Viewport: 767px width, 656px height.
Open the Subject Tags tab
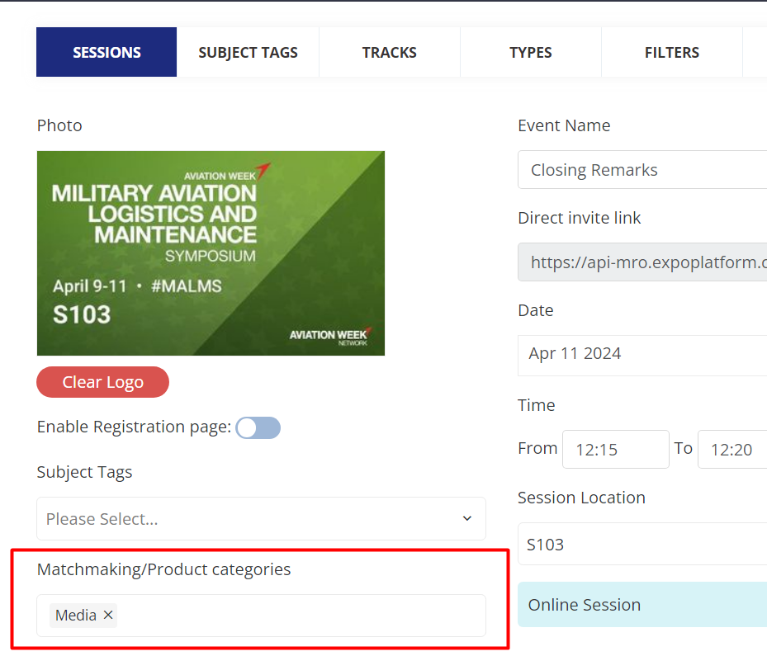pyautogui.click(x=248, y=52)
